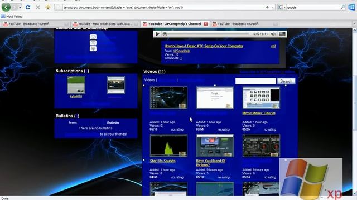Click the share channel icon
The height and width of the screenshot is (200, 357).
click(93, 48)
